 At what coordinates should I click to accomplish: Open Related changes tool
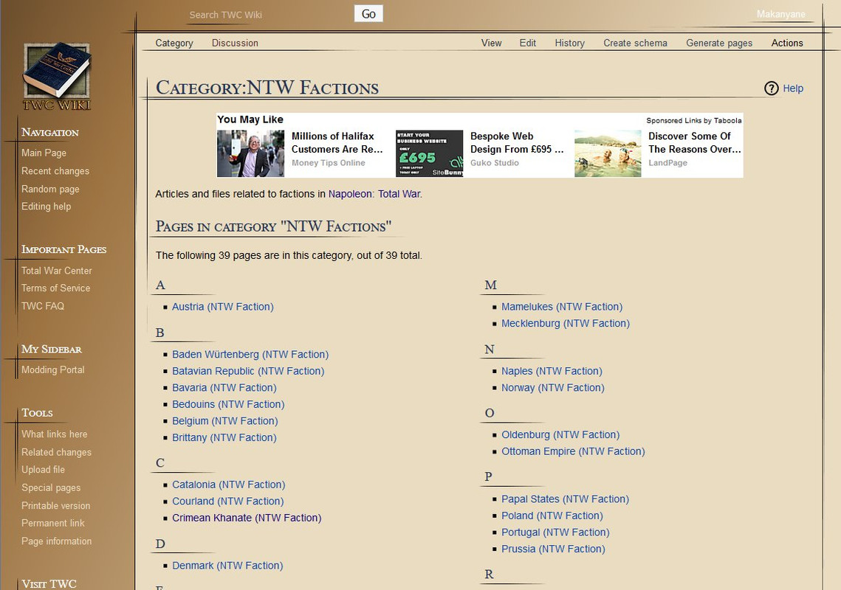(x=56, y=452)
